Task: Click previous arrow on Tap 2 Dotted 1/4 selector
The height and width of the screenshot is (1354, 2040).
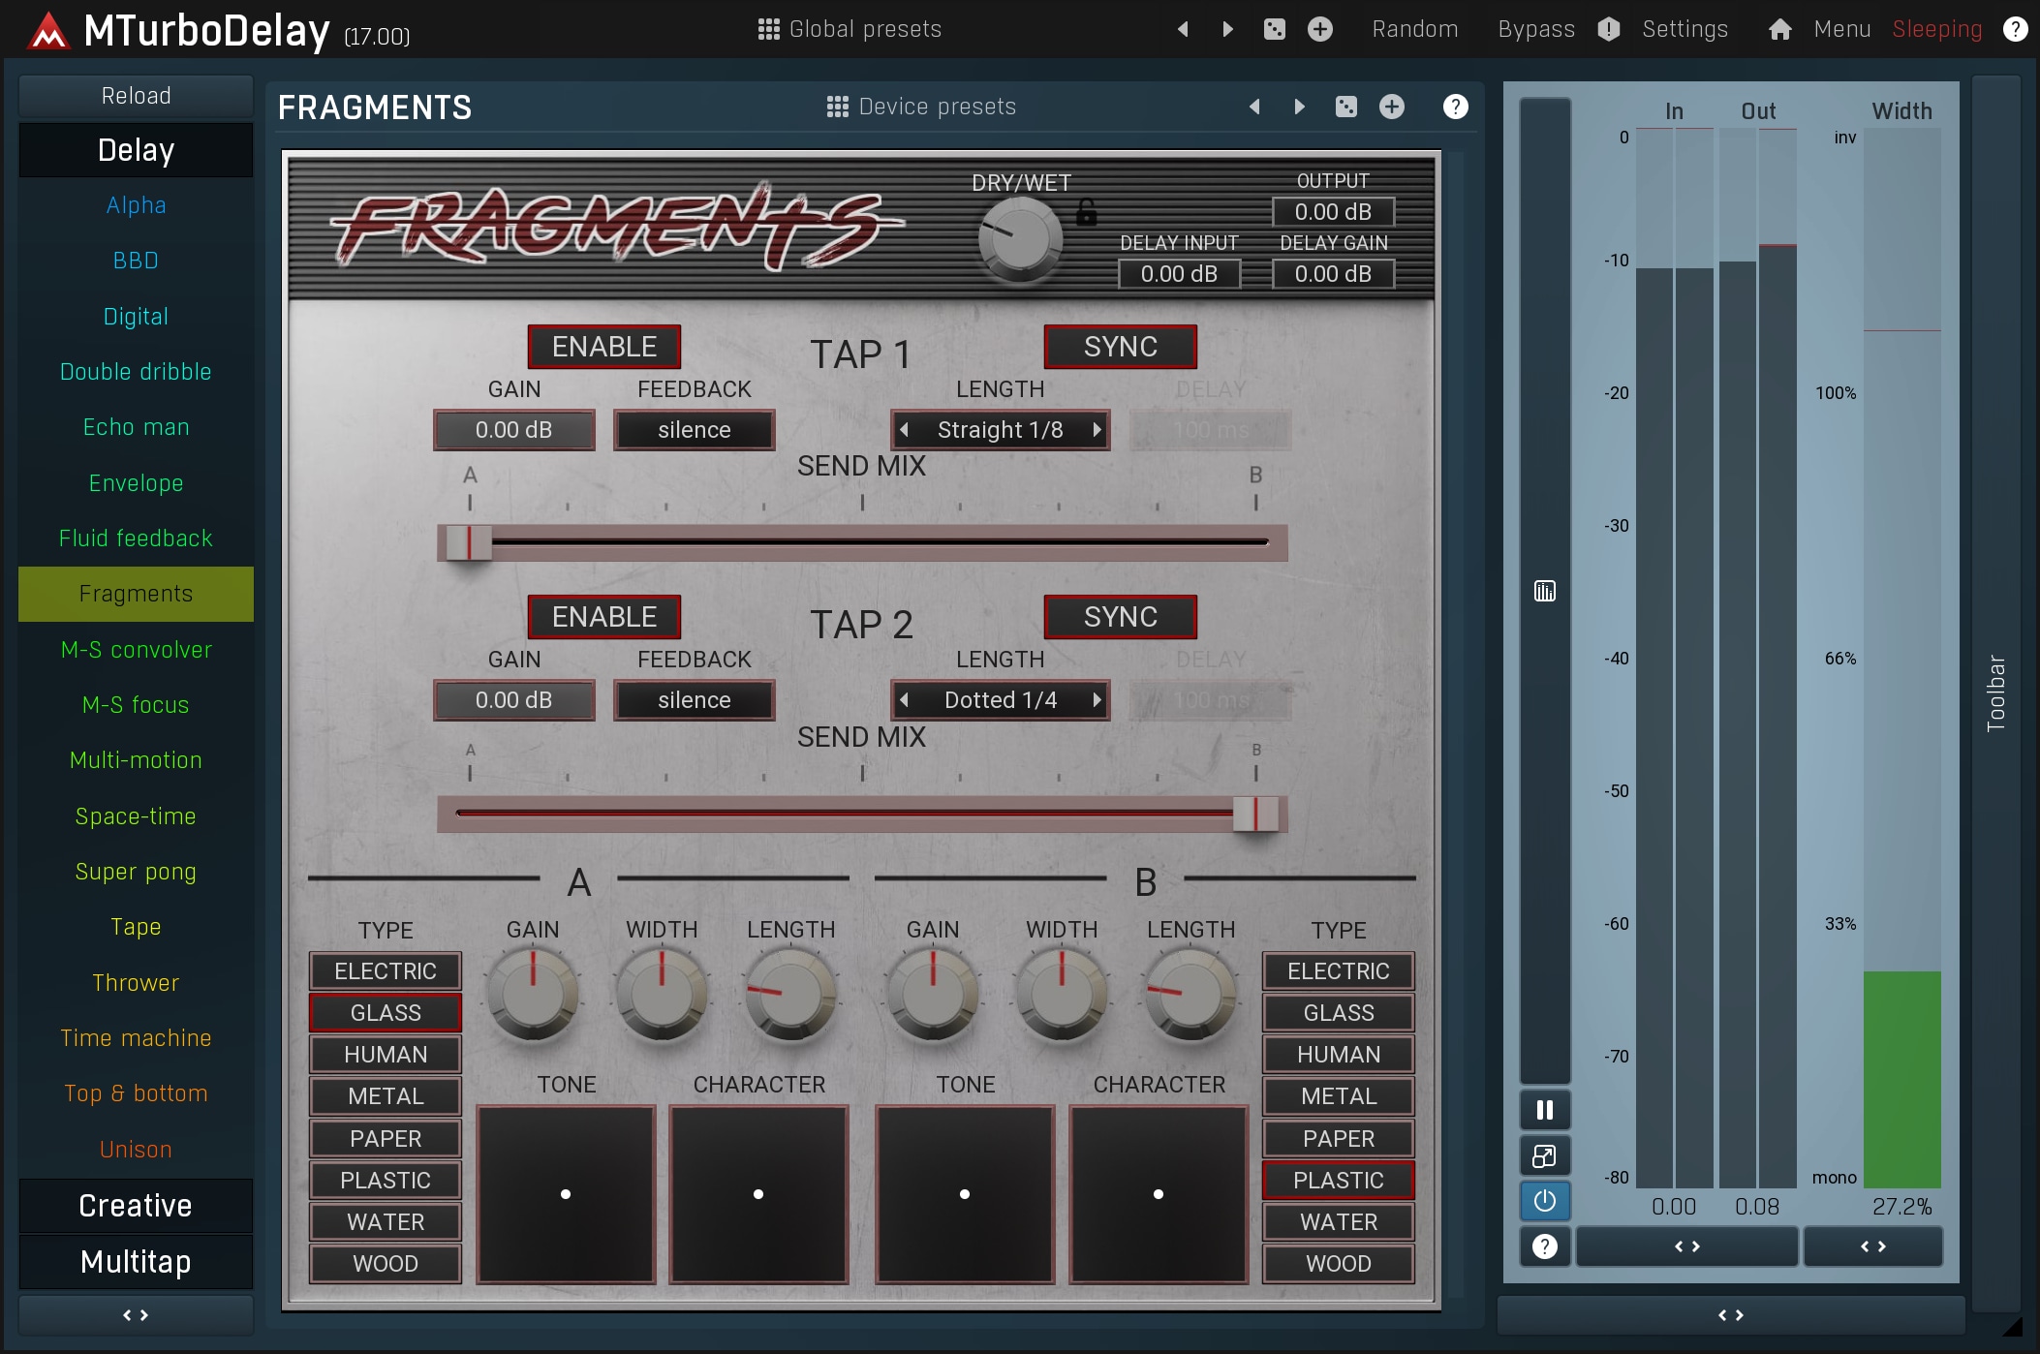Action: coord(904,700)
